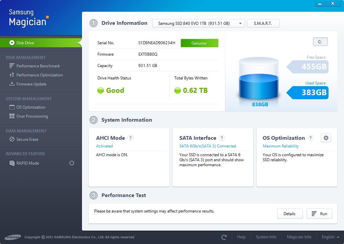Viewport: 344px width, 244px height.
Task: Click the Performance Optimization arrows icon
Action: tap(12, 75)
